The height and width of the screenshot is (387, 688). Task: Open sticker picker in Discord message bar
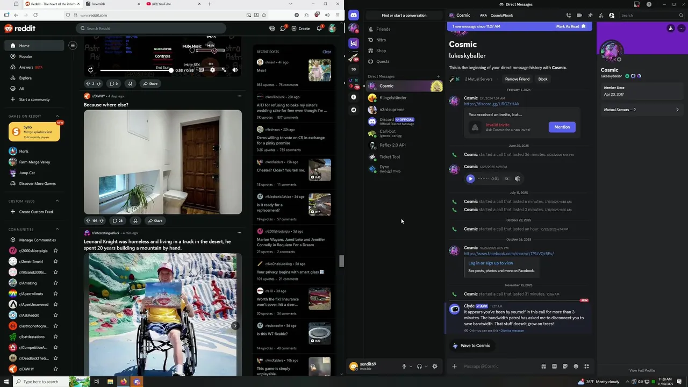(565, 367)
